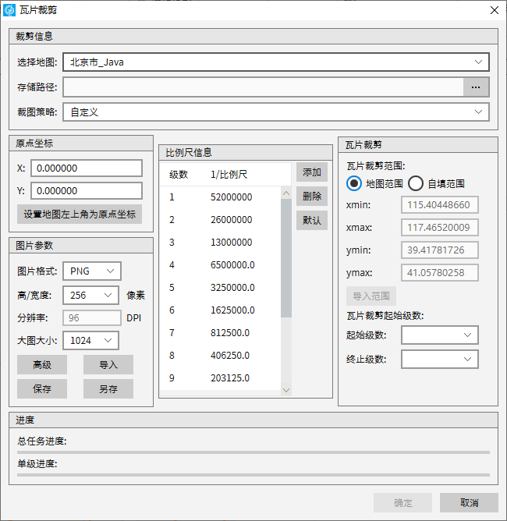
Task: Open the 高/宽度 256 dropdown
Action: tap(90, 295)
